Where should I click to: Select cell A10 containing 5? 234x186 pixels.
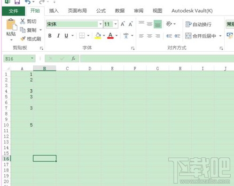(22, 125)
